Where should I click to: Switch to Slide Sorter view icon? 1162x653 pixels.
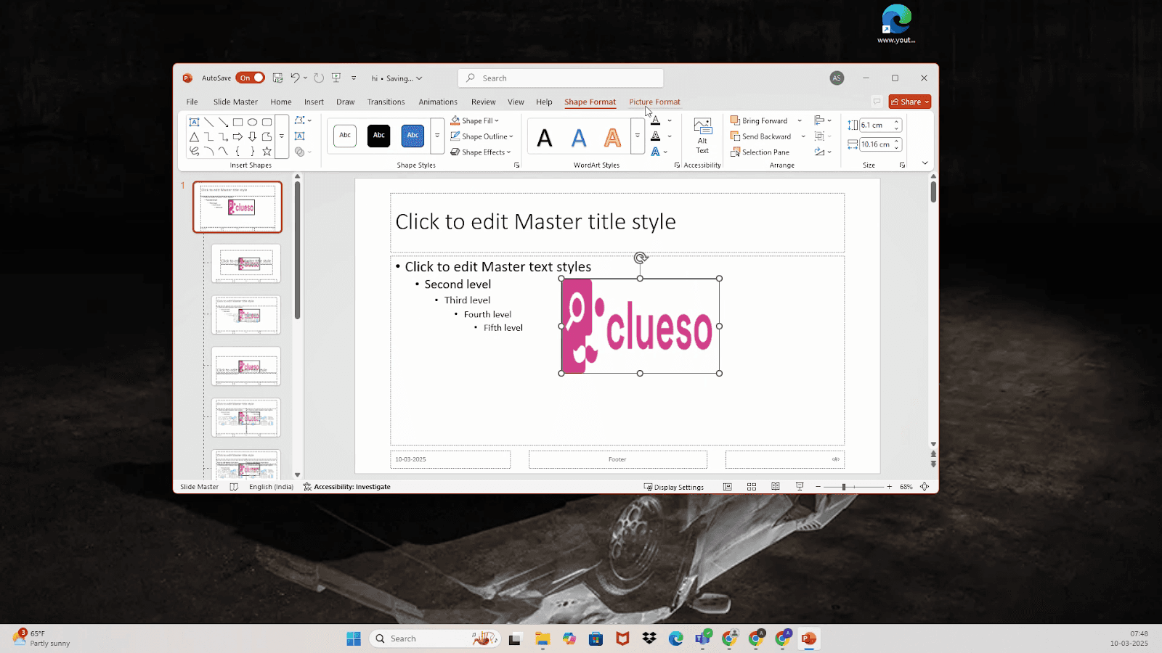coord(752,487)
